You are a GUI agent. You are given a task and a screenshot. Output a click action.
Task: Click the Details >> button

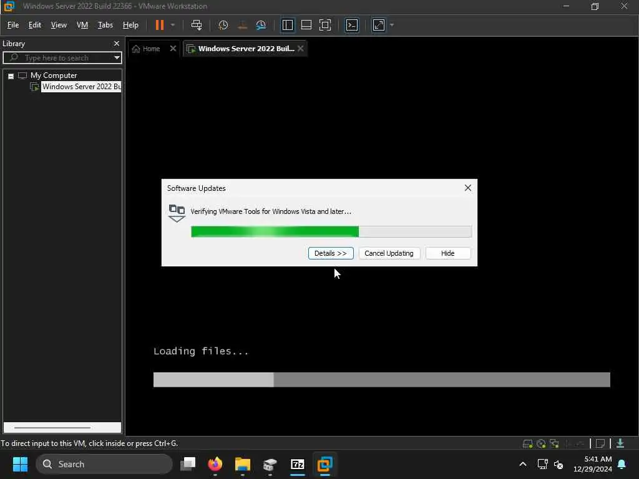click(331, 253)
